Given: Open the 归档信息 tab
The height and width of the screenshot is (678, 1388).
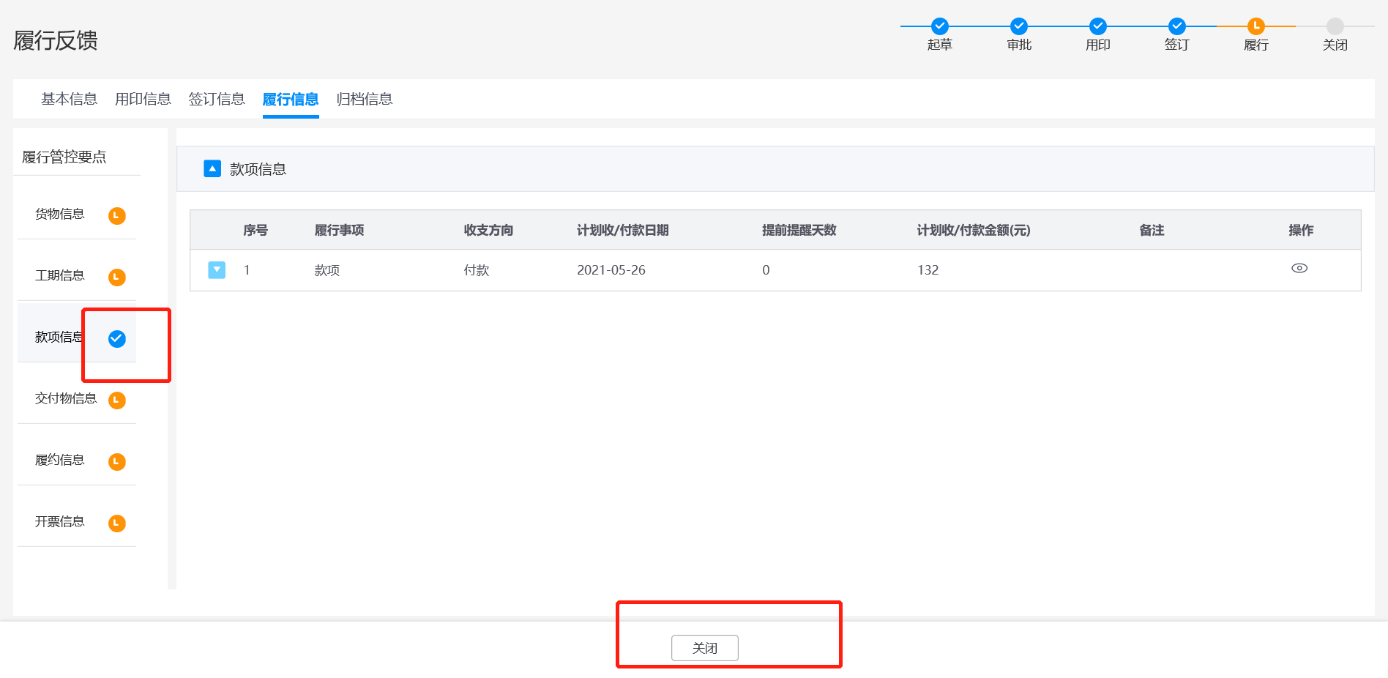Looking at the screenshot, I should (364, 99).
